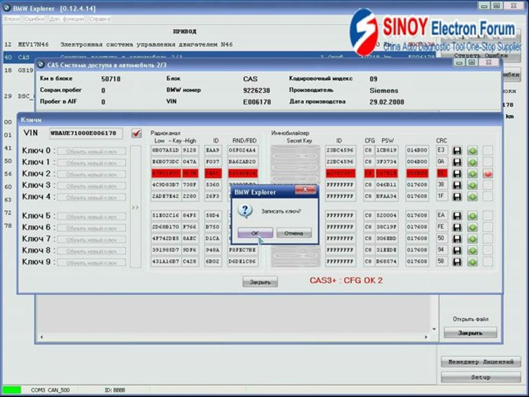The width and height of the screenshot is (529, 397).
Task: Tick the empty box at the end of Ключ 0 row
Action: click(488, 151)
